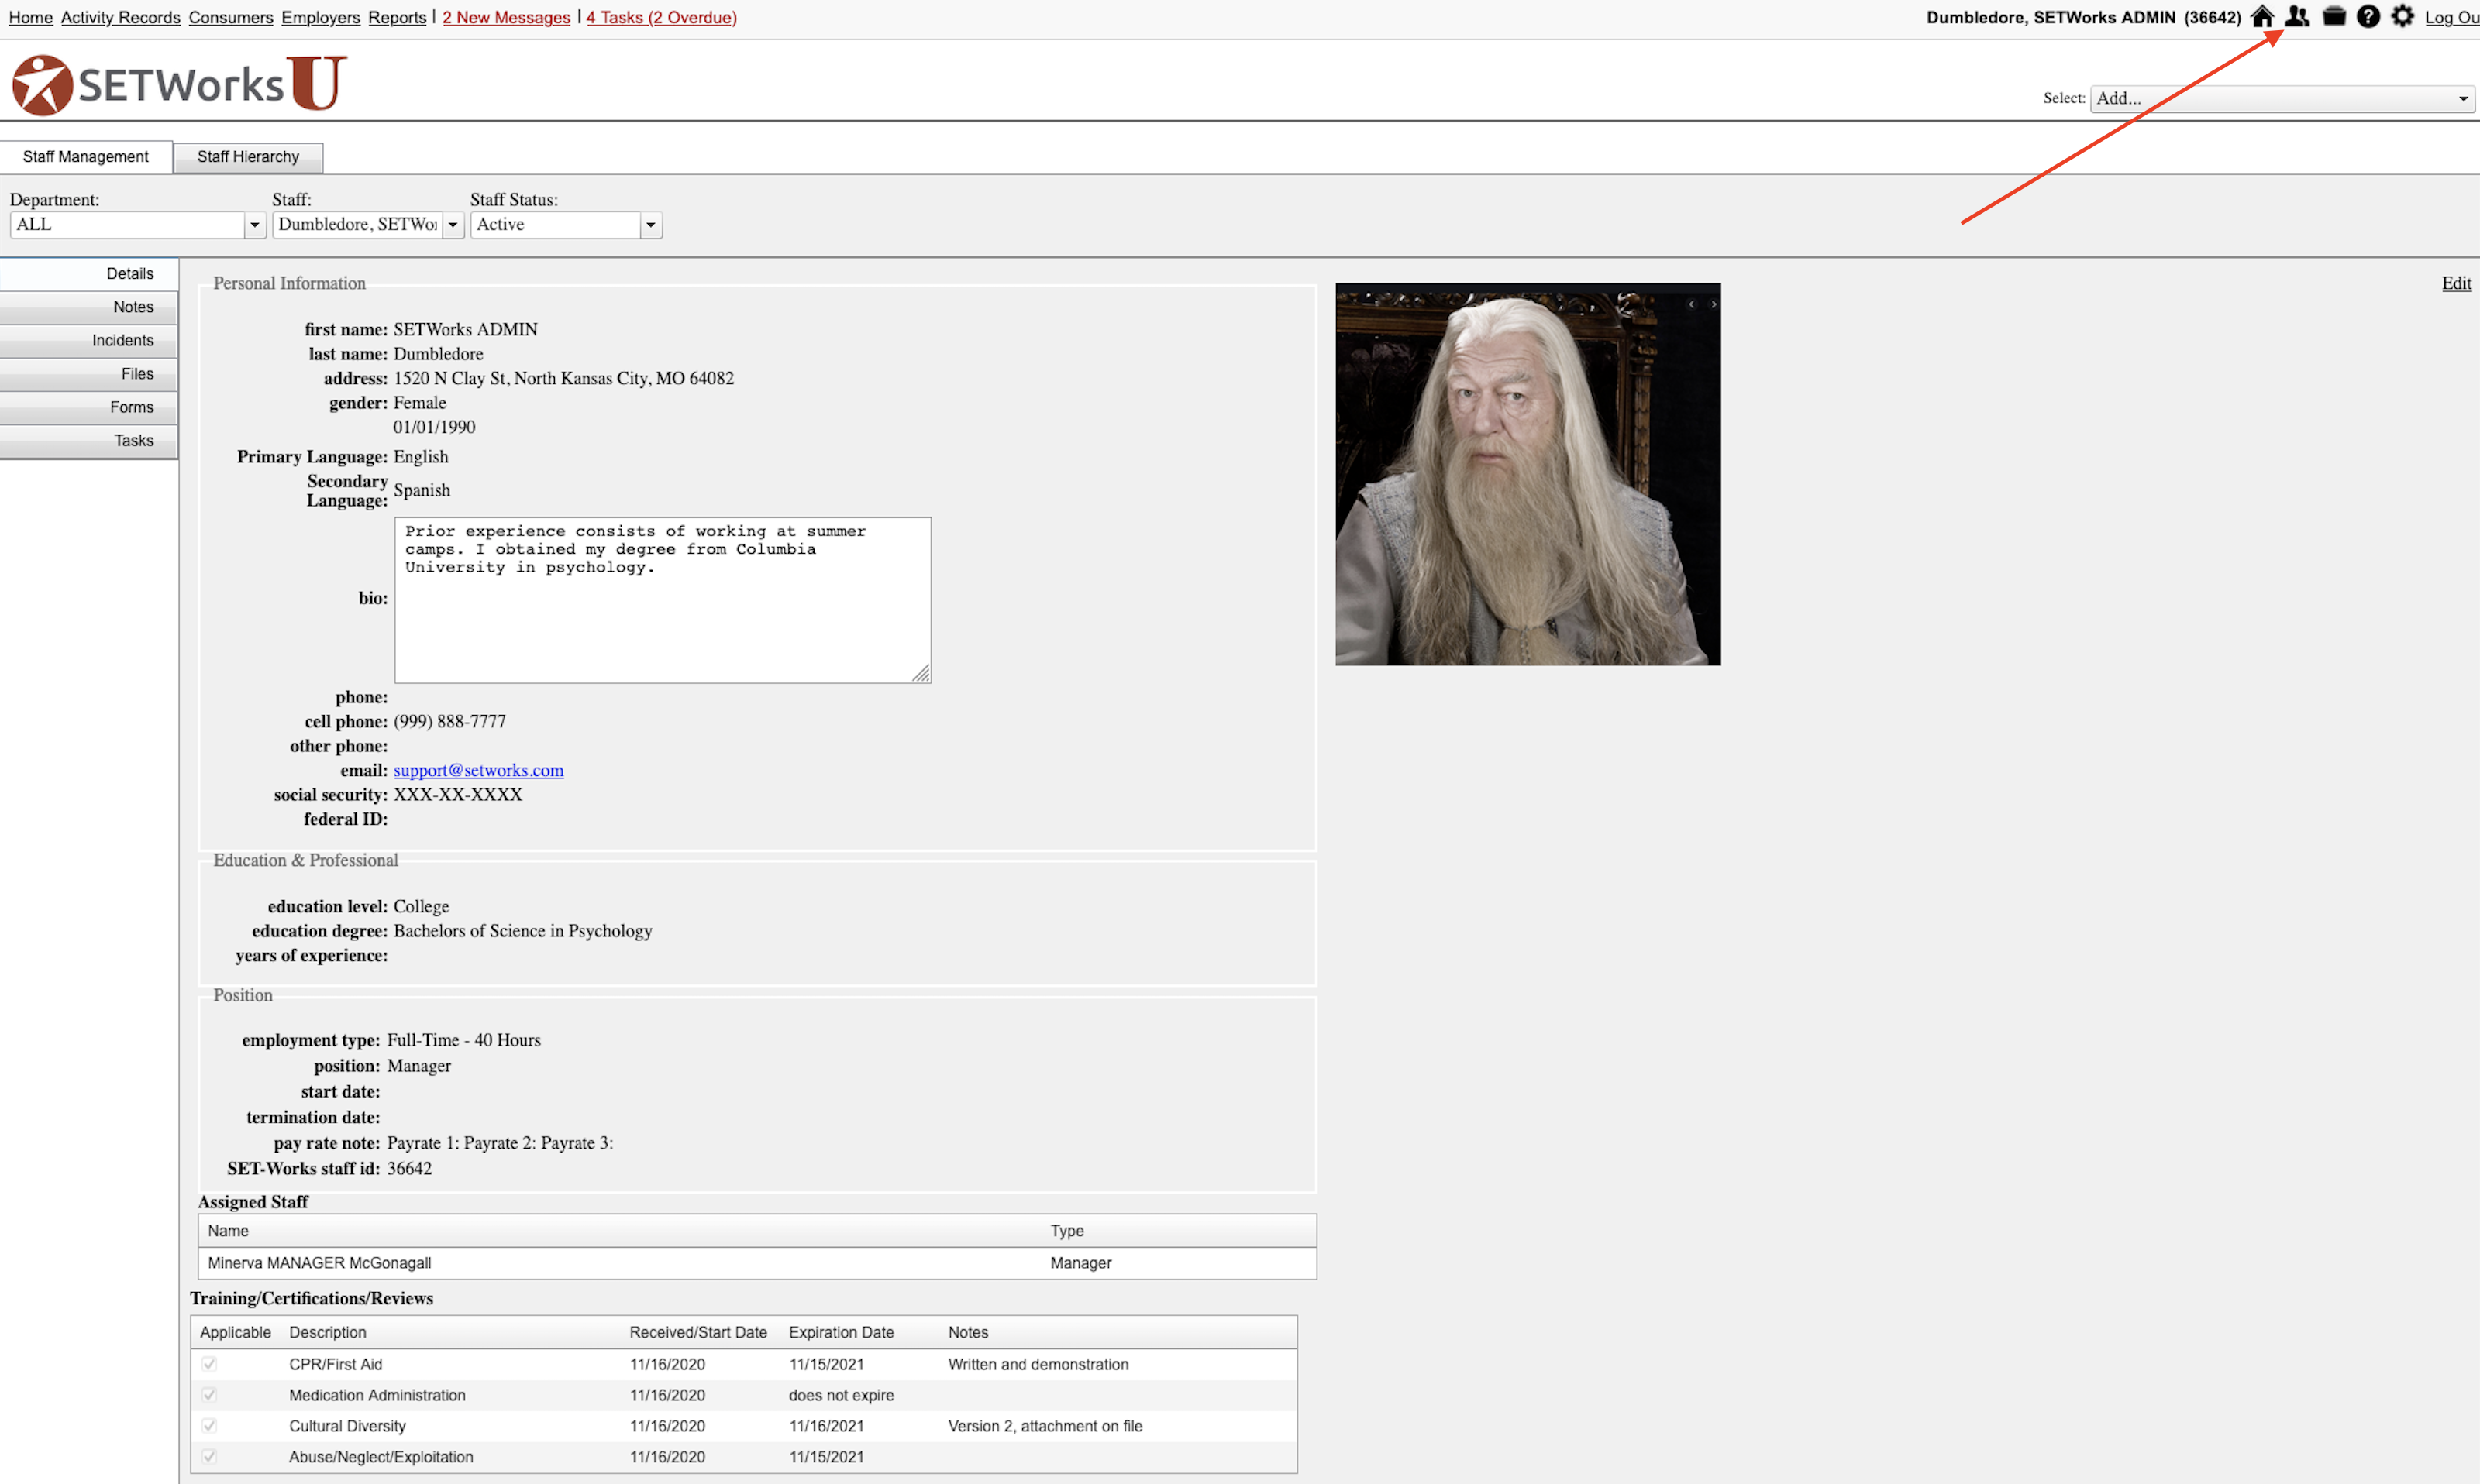Toggle Medication Administration applicable checkbox

[x=209, y=1395]
